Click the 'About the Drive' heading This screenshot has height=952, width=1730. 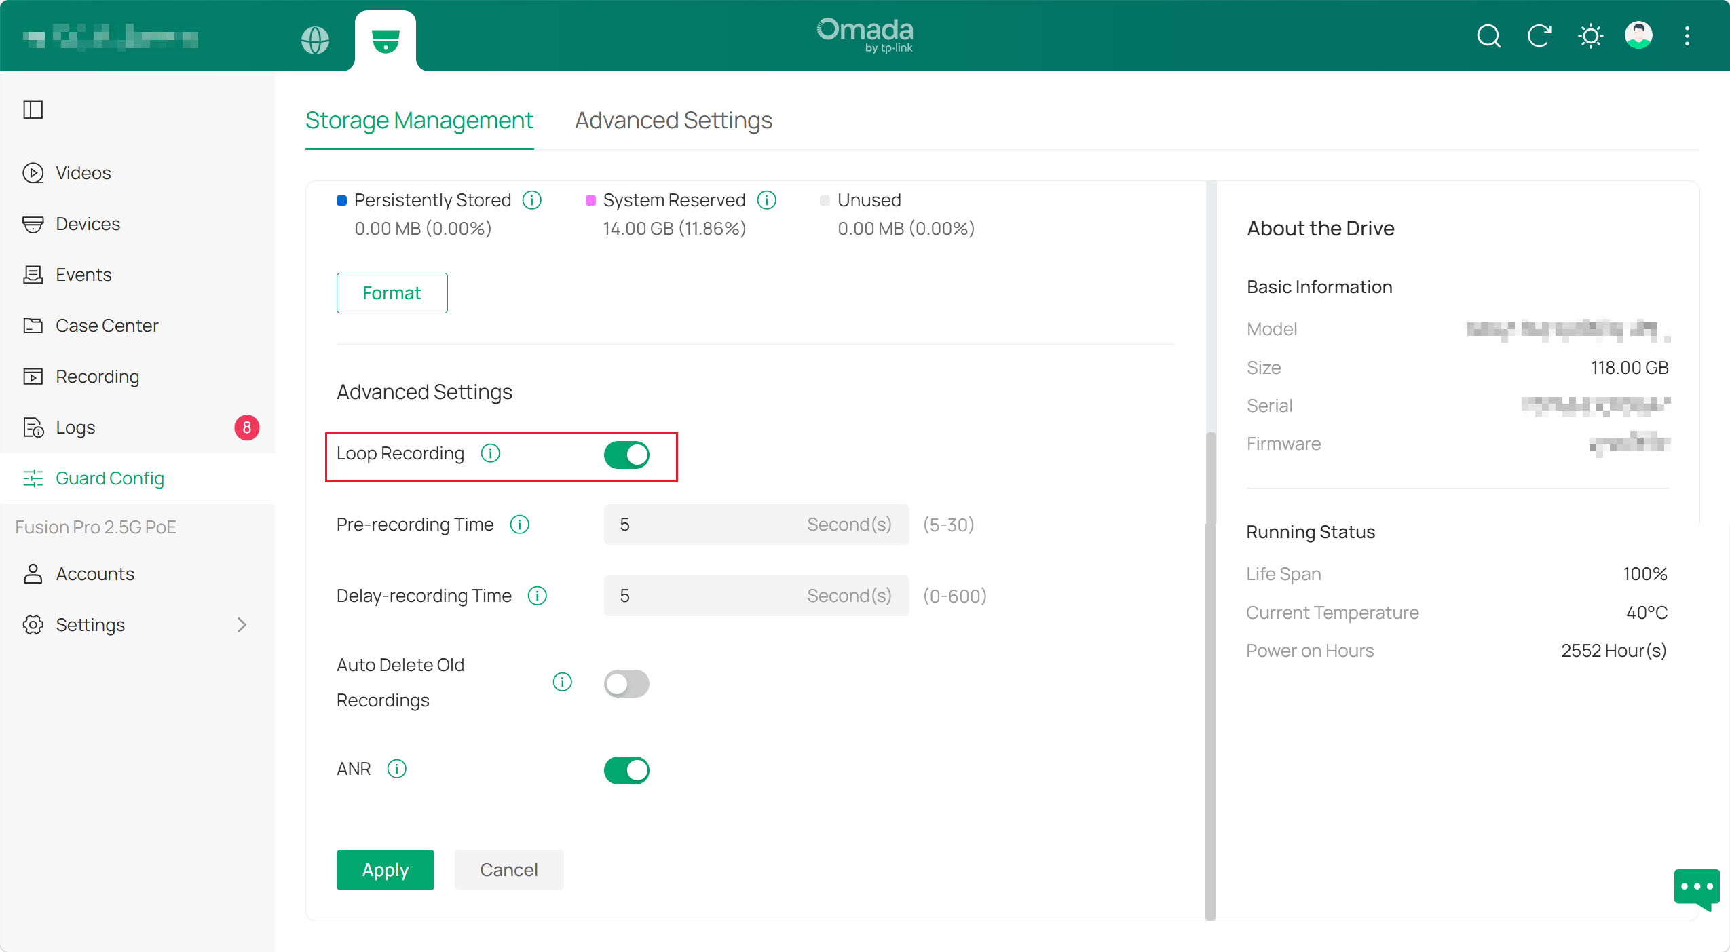[1321, 229]
